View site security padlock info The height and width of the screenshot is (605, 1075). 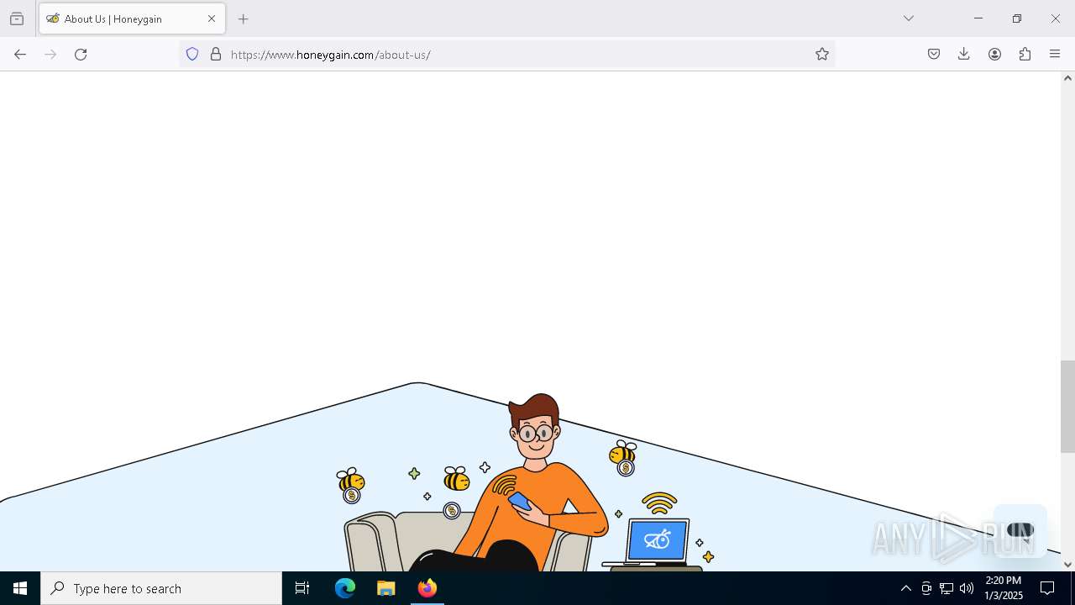pos(216,54)
